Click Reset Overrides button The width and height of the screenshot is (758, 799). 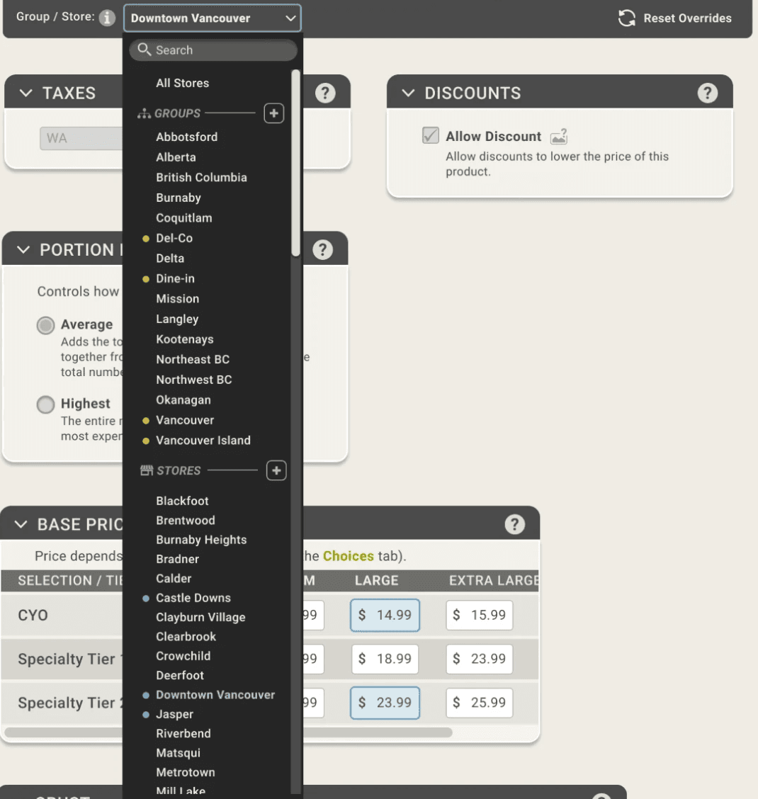tap(674, 18)
